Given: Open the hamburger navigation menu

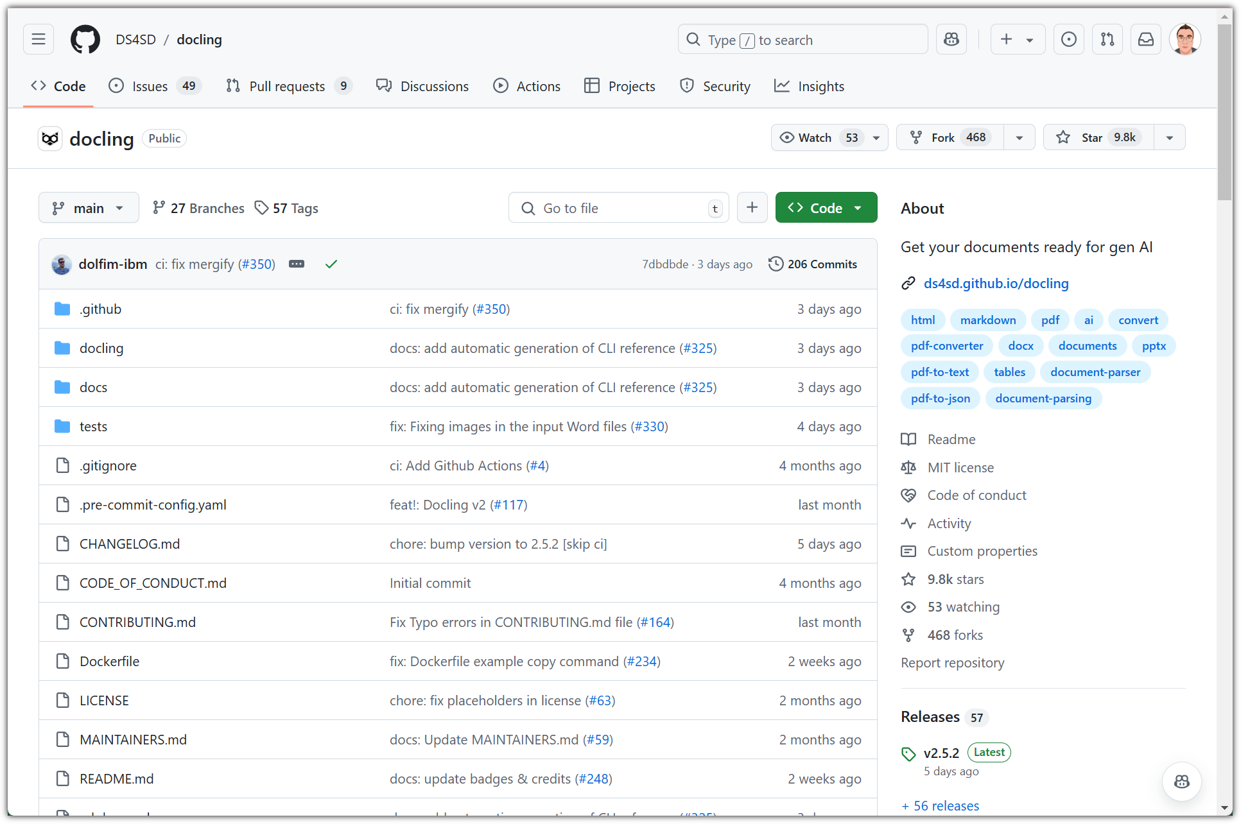Looking at the screenshot, I should 39,40.
